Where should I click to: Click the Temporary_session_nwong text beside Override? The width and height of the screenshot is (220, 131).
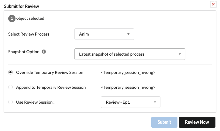pos(128,72)
